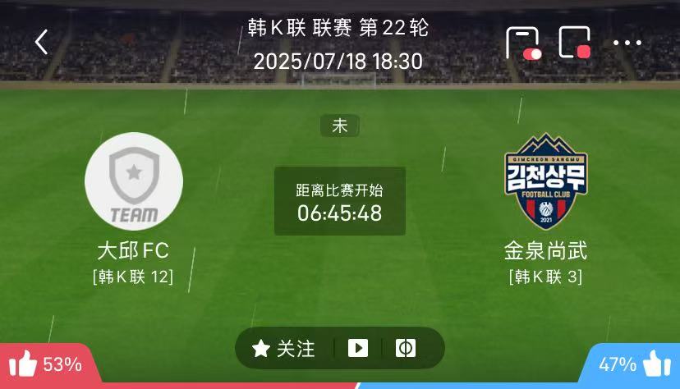Tap the blue 47% support percentage

pos(617,364)
